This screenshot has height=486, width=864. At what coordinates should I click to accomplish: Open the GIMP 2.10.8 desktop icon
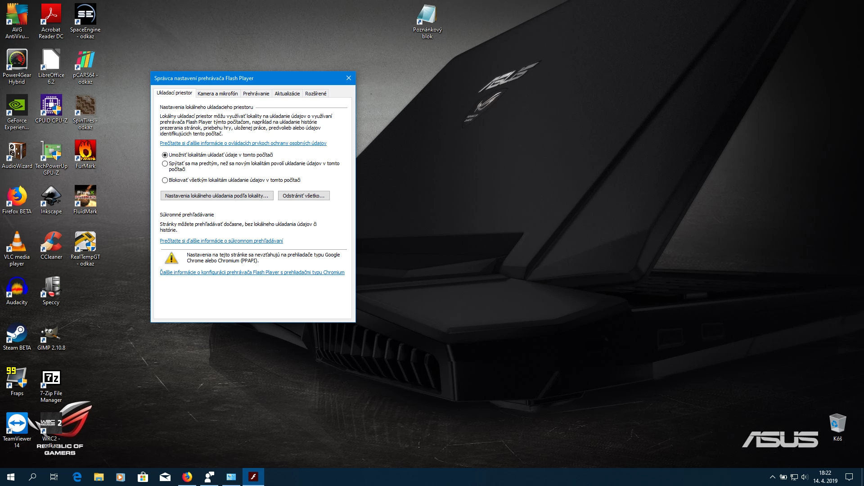pyautogui.click(x=51, y=333)
